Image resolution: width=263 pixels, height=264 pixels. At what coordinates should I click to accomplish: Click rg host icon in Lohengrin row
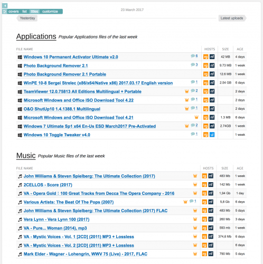click(x=204, y=254)
